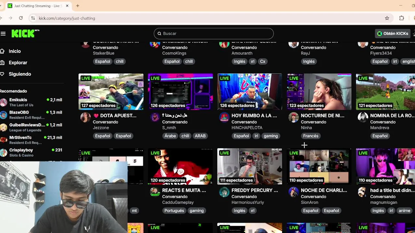Open the S_nmlh 126 espectadores thumbnail
415x233 pixels.
tap(180, 92)
